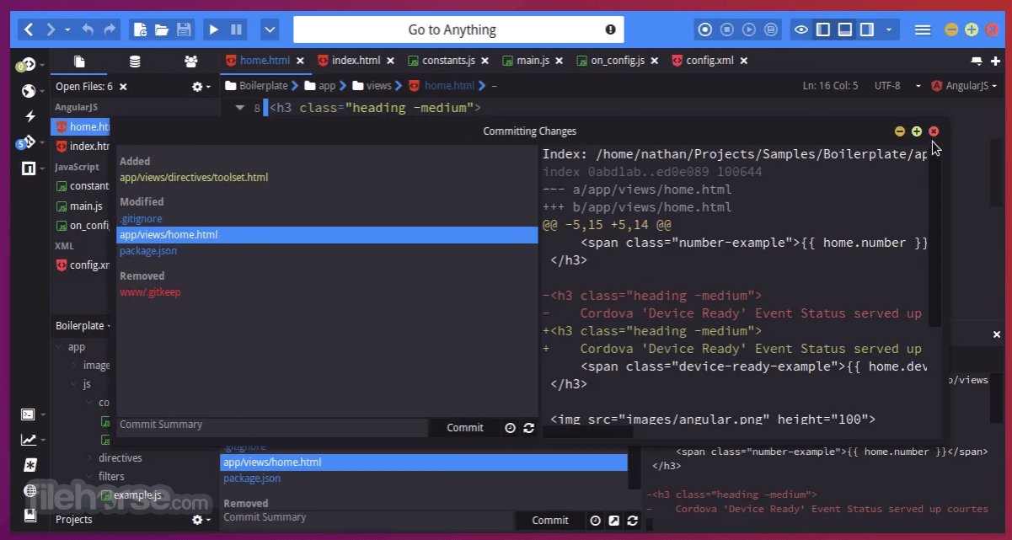Click the Ln: 16 Col: 5 position indicator
1012x540 pixels.
830,86
